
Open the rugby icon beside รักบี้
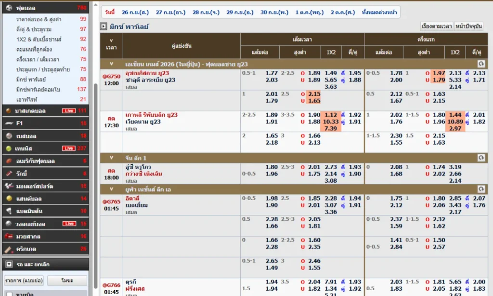[x=9, y=174]
